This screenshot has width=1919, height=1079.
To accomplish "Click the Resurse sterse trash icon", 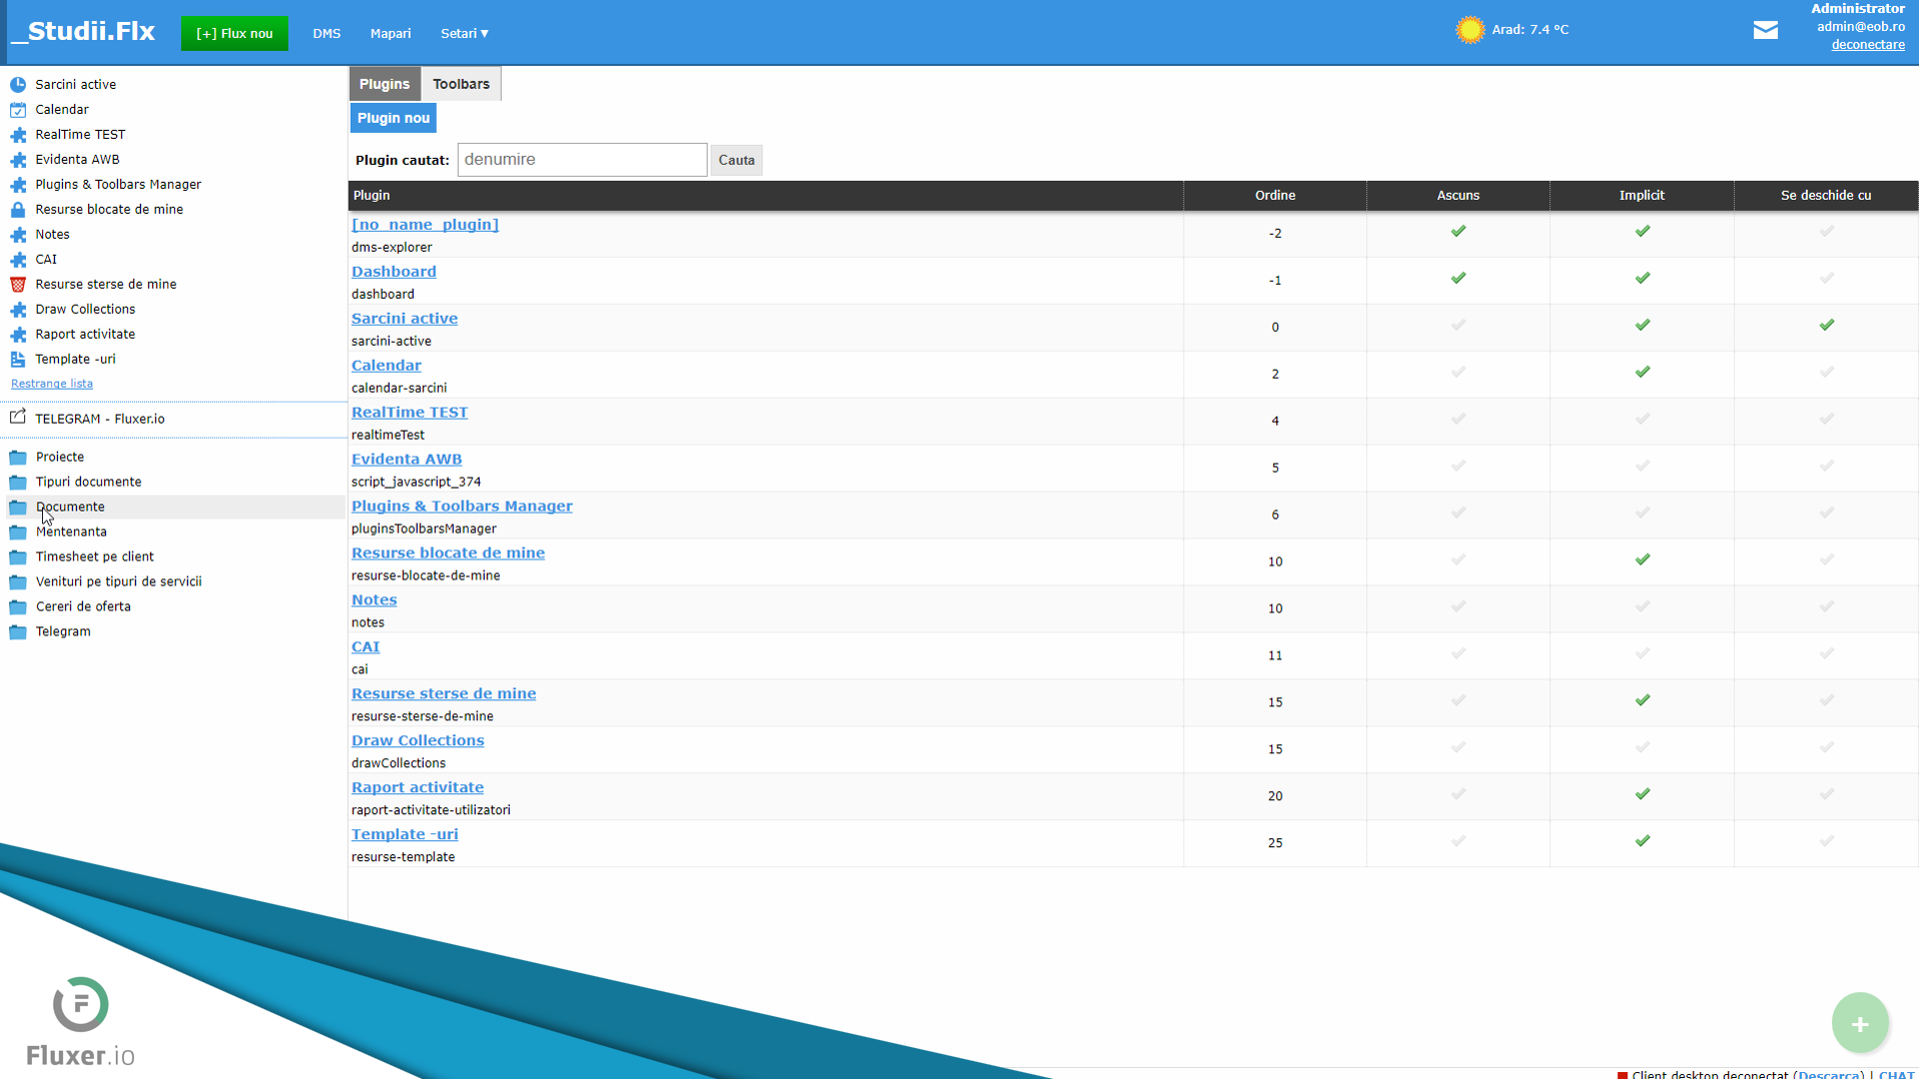I will coord(18,285).
